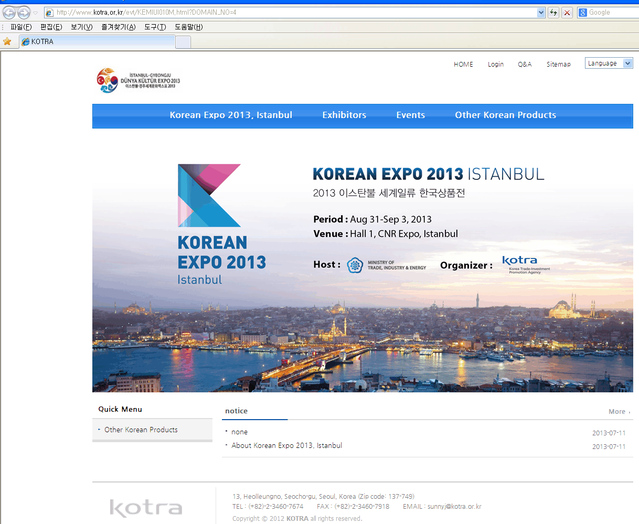Click the Google search provider icon
The image size is (639, 524).
582,13
